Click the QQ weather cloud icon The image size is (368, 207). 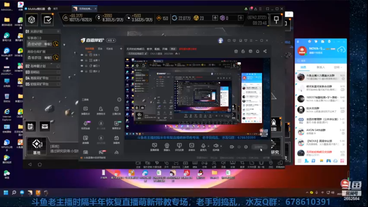point(341,50)
